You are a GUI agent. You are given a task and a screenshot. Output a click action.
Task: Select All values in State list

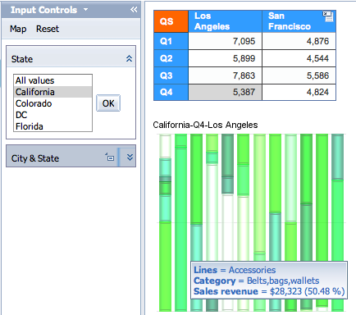[x=52, y=80]
